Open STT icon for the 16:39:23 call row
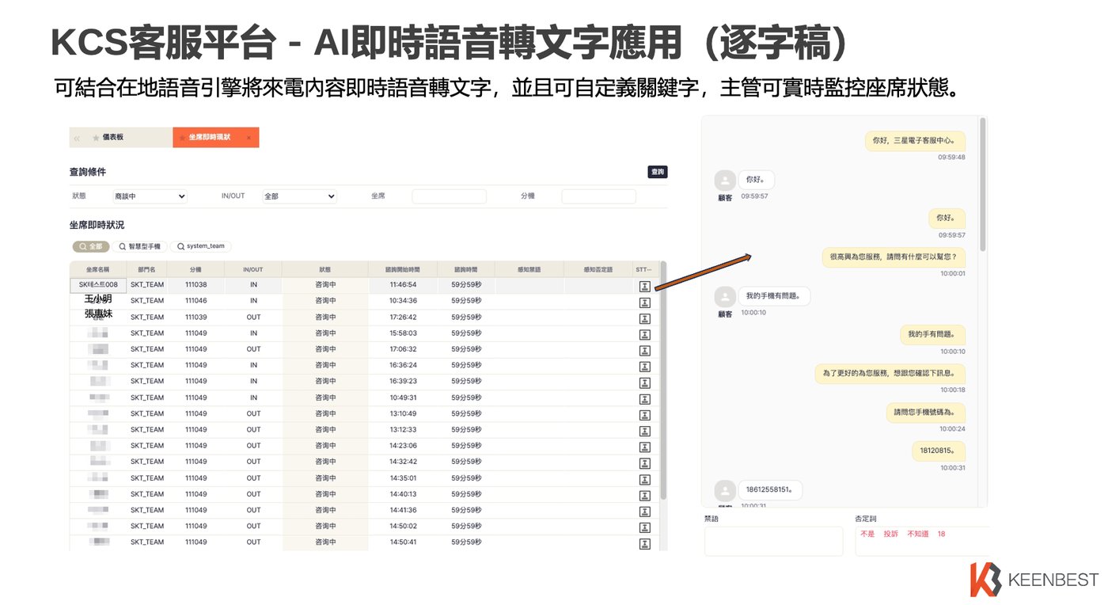The image size is (1108, 605). coord(644,382)
